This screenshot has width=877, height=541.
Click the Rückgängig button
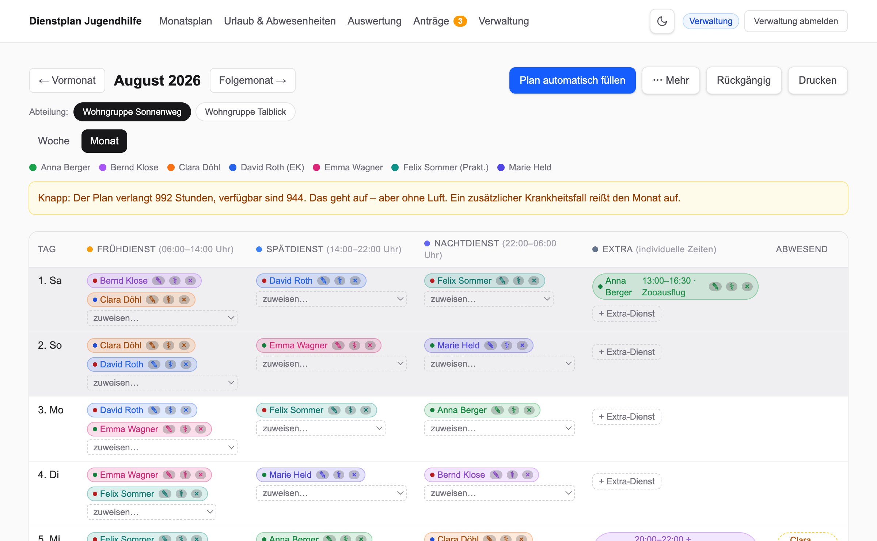pyautogui.click(x=744, y=80)
